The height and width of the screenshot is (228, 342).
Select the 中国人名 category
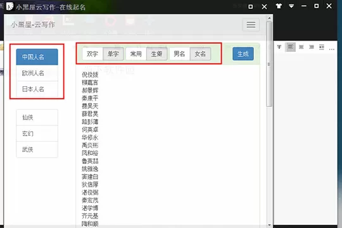coord(37,57)
